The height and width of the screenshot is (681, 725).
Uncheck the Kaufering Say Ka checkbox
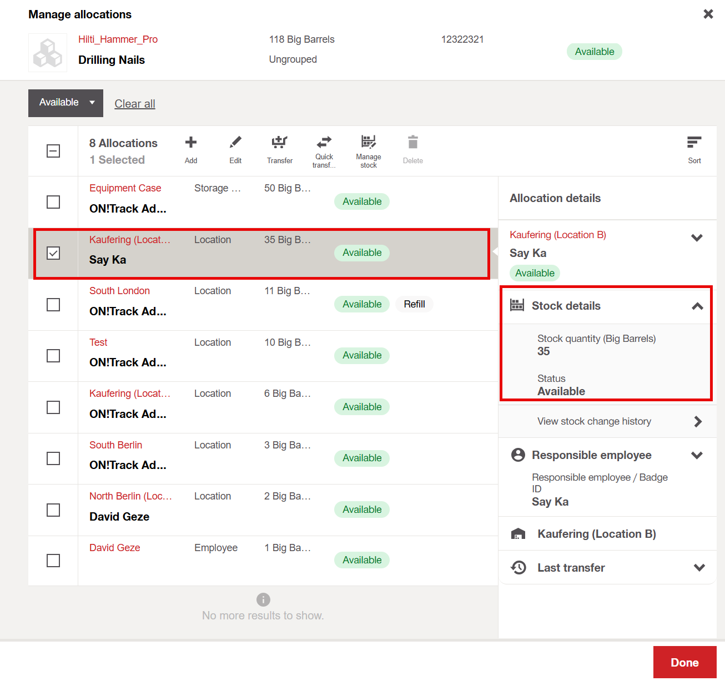(53, 253)
